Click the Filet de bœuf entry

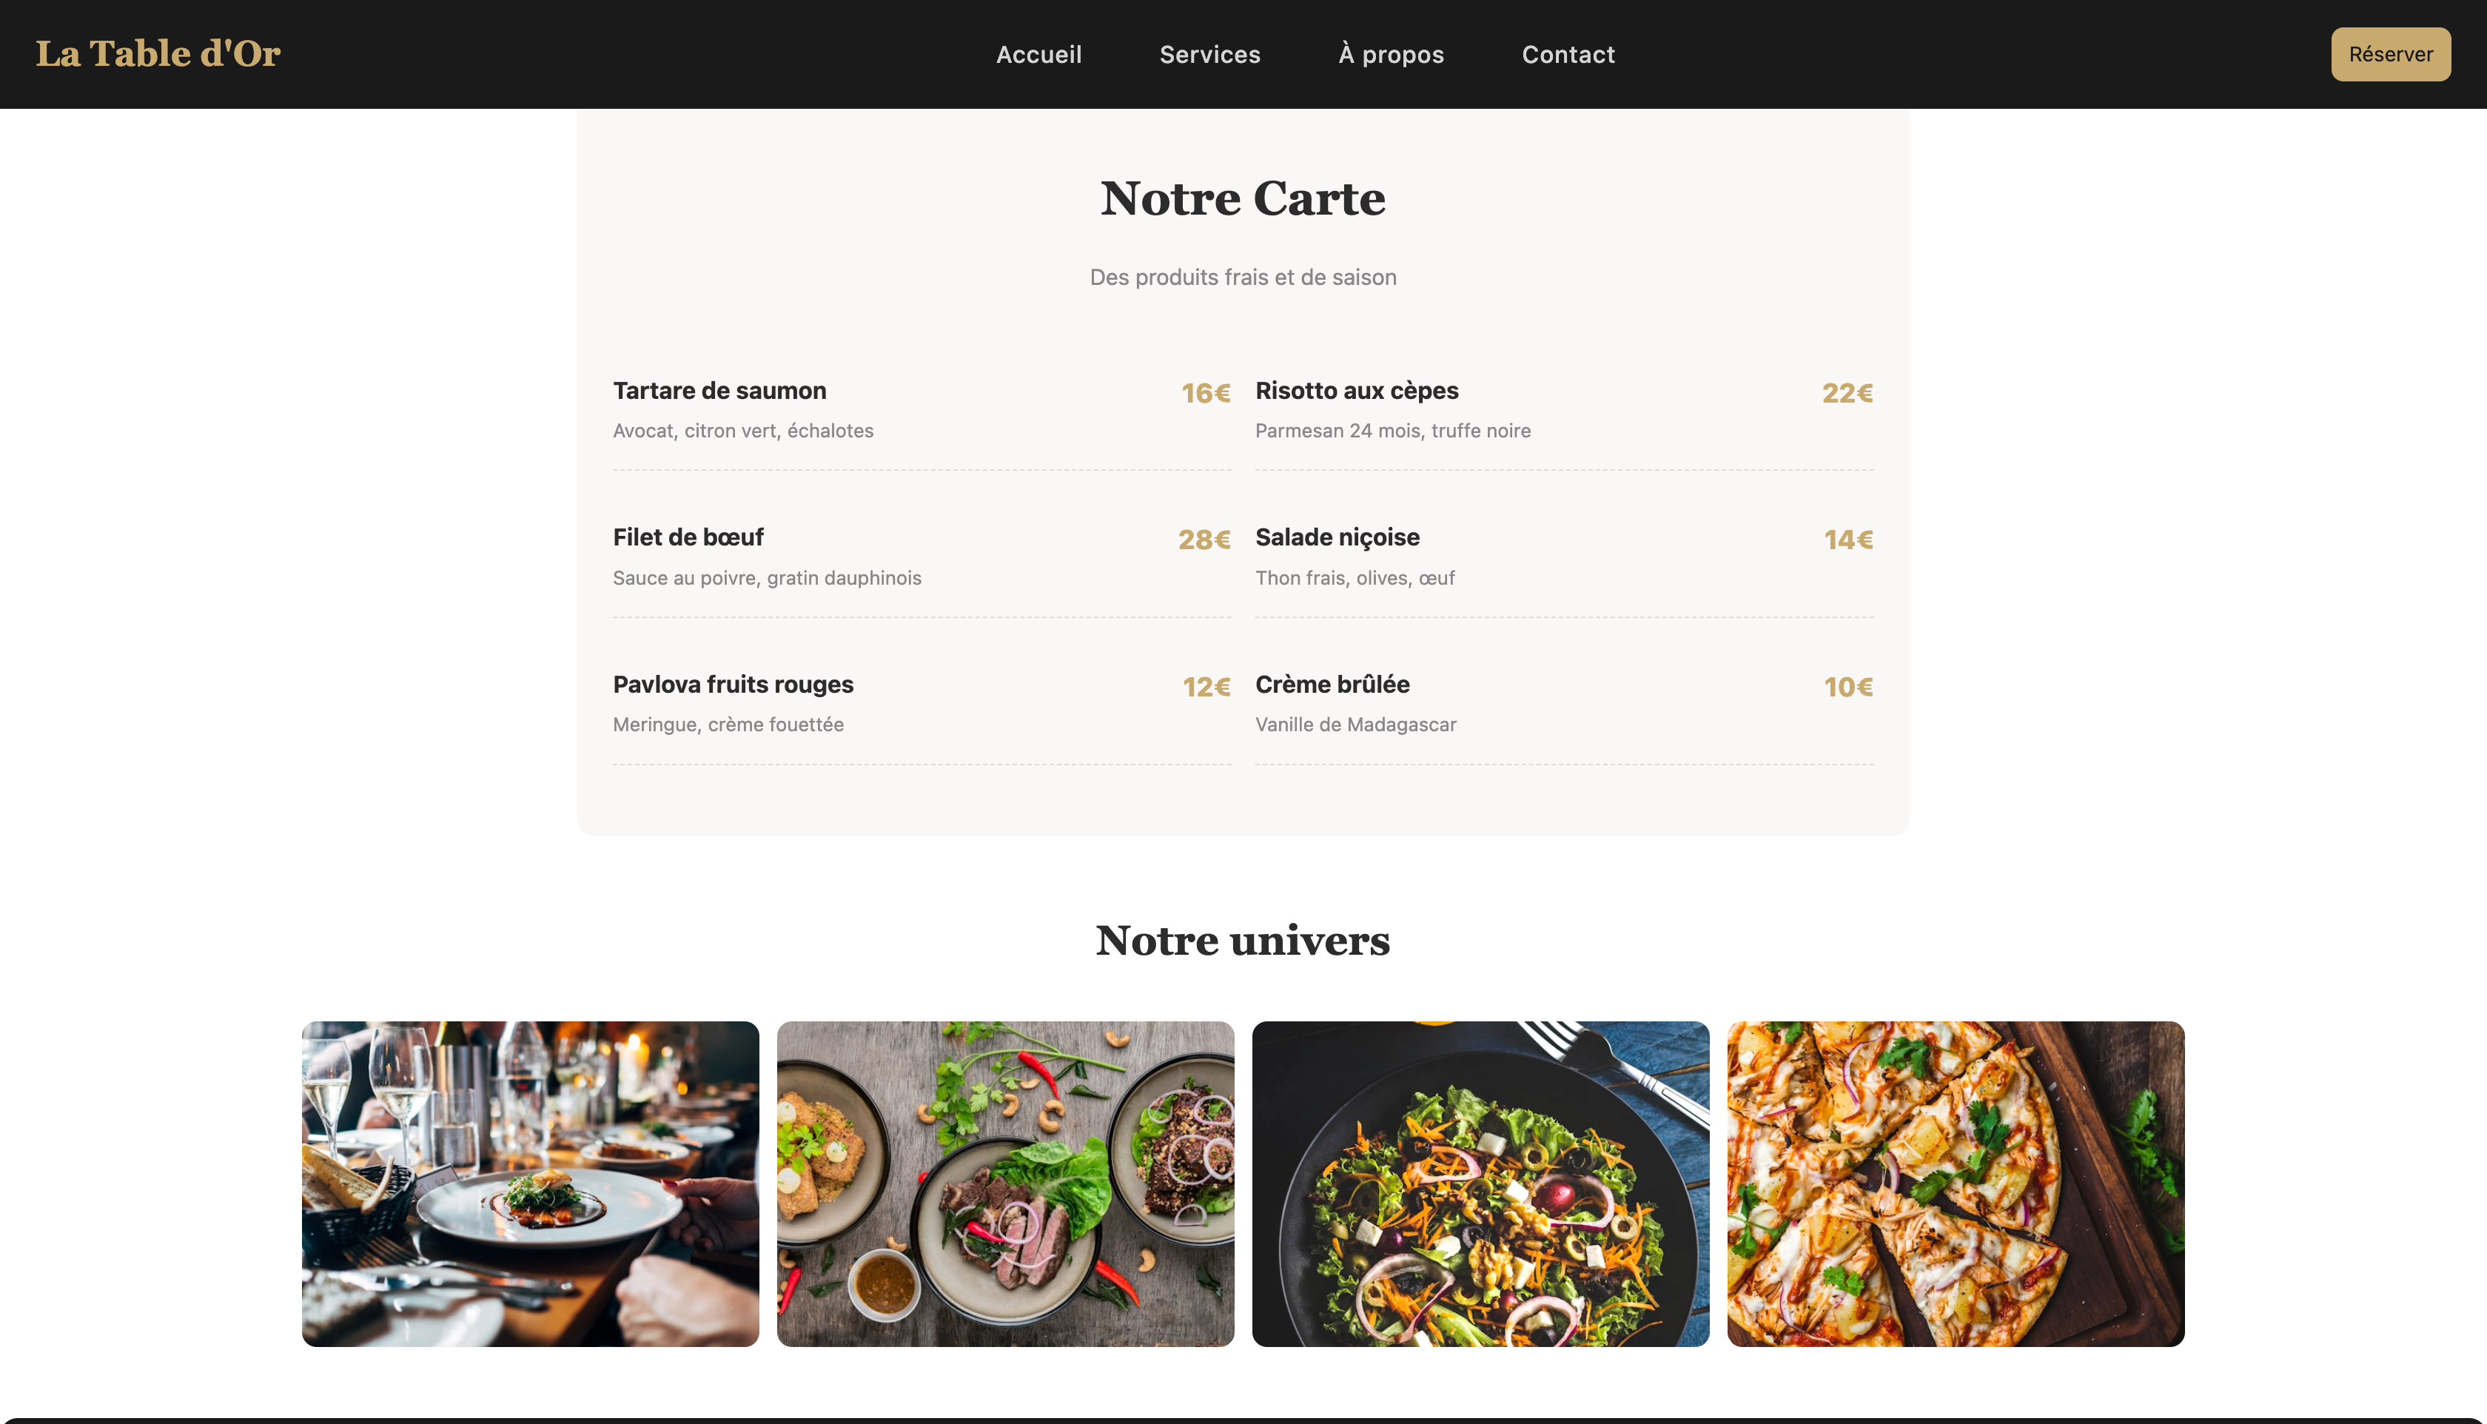coord(922,557)
